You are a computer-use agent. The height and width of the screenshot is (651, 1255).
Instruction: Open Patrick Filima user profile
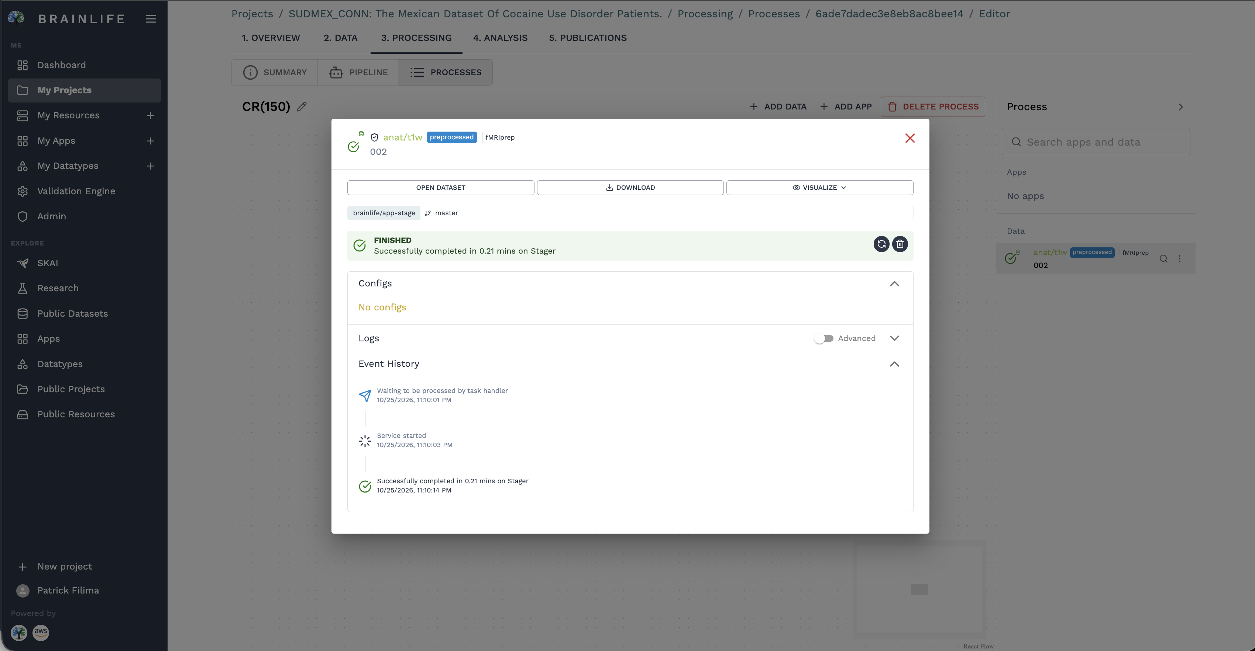84,590
